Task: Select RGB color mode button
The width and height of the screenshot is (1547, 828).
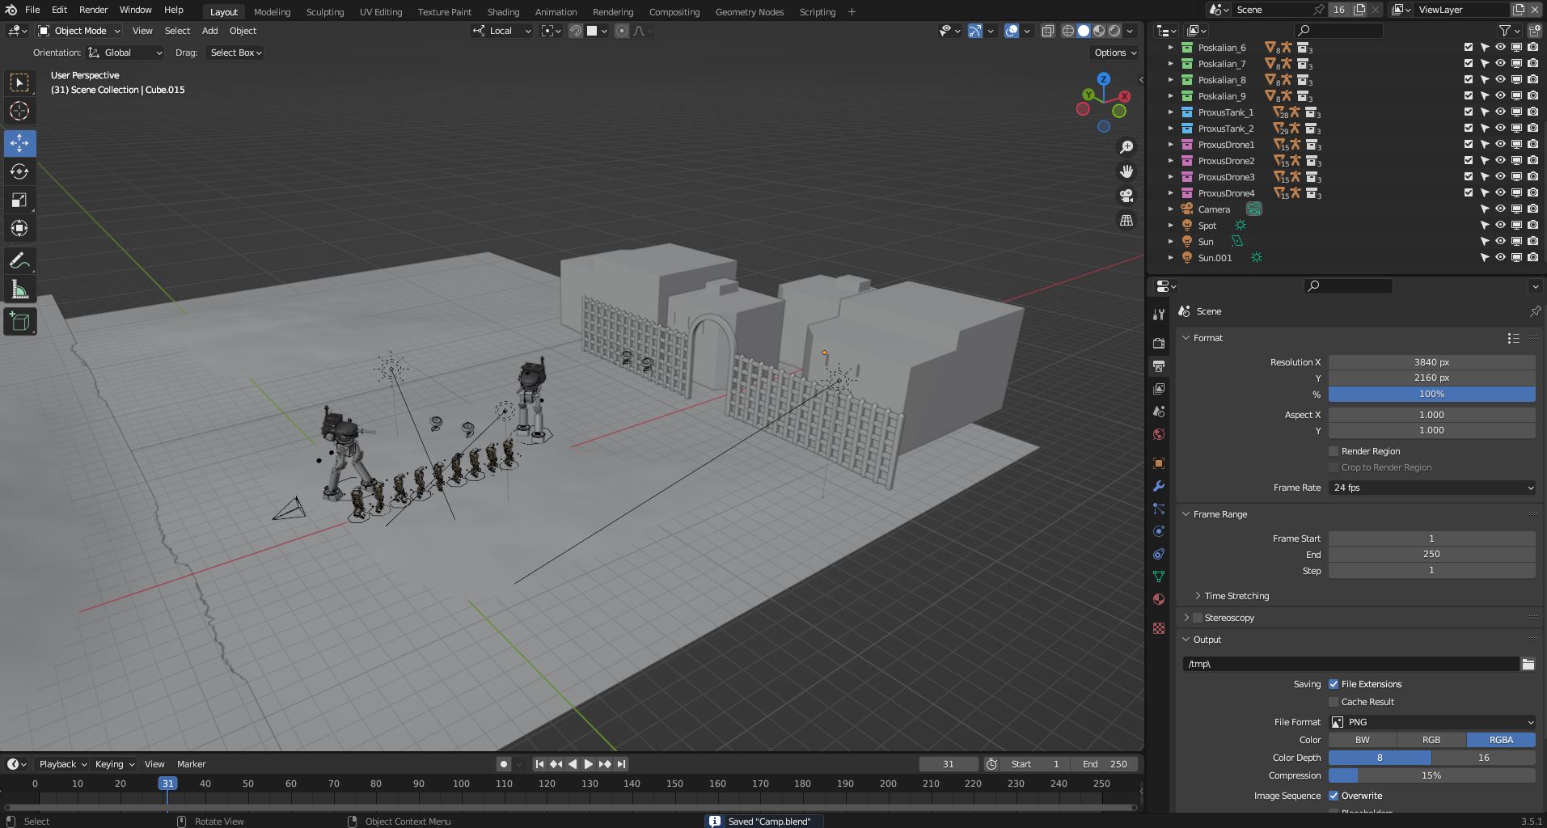Action: [x=1431, y=740]
